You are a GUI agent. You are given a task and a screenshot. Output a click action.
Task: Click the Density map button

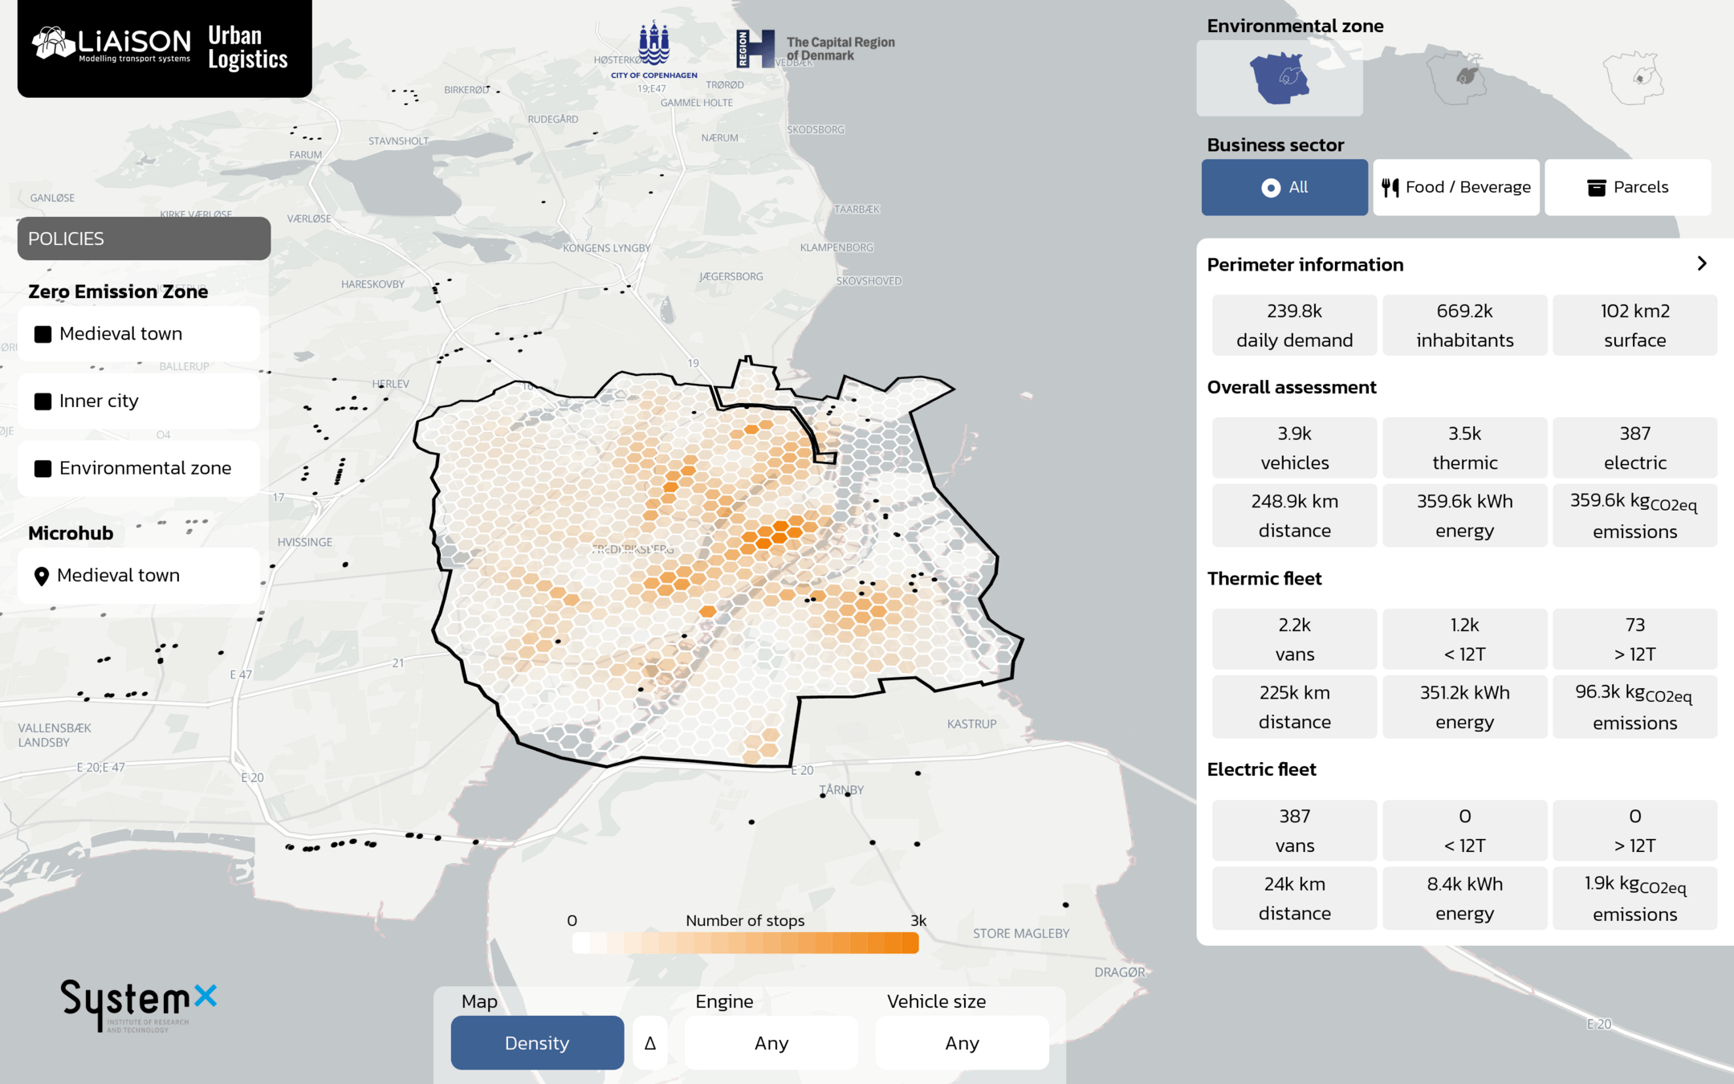(x=537, y=1043)
